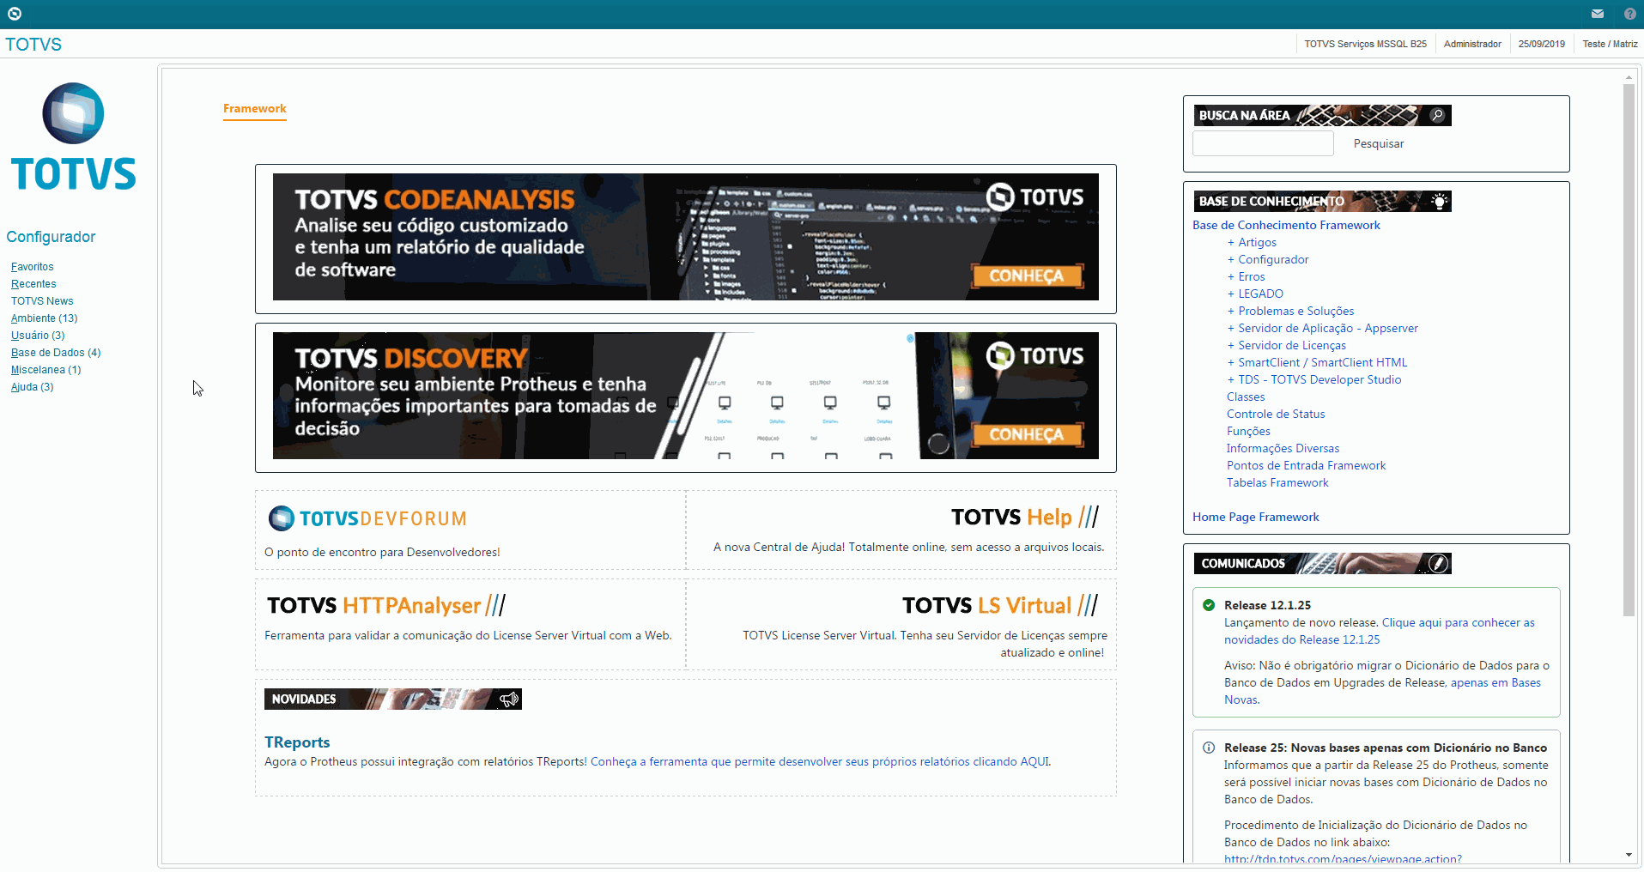Click CONHEÇA button on Discovery banner
1644x872 pixels.
point(1027,434)
